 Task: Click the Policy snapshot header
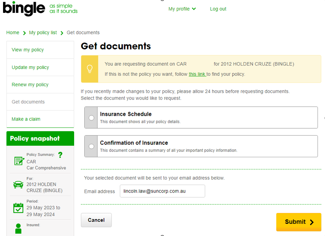[x=40, y=139]
